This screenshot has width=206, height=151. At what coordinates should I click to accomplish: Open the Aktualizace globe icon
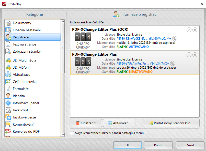click(x=8, y=74)
